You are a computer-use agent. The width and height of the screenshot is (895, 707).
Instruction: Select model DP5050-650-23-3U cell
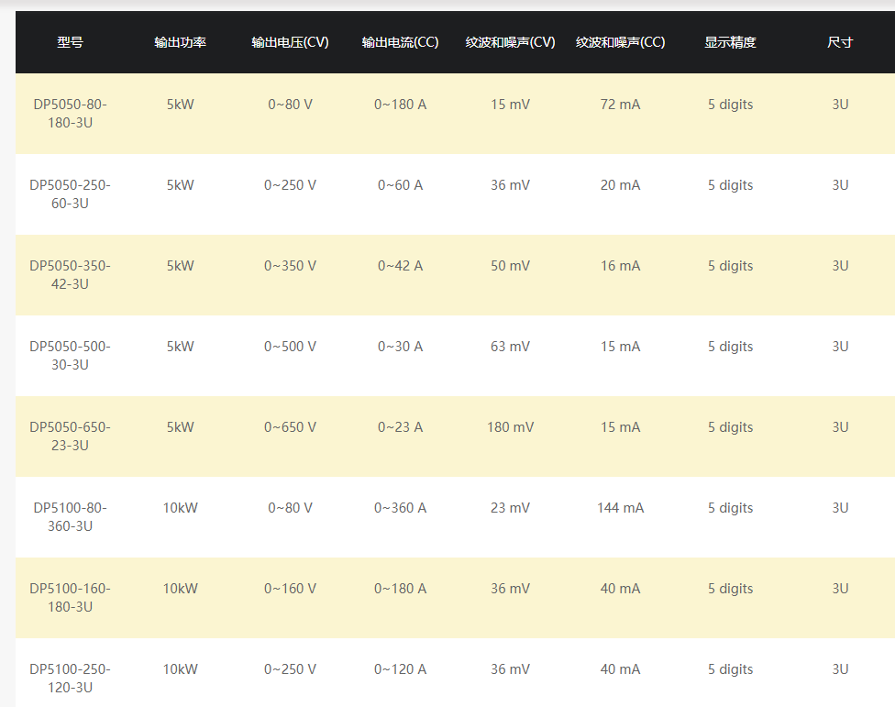(x=71, y=436)
